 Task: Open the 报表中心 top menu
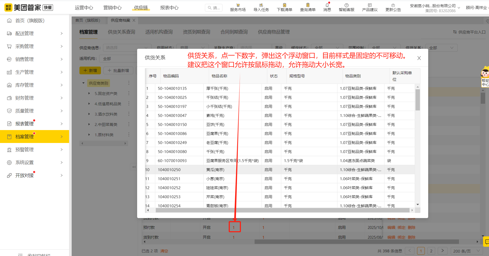coord(169,8)
